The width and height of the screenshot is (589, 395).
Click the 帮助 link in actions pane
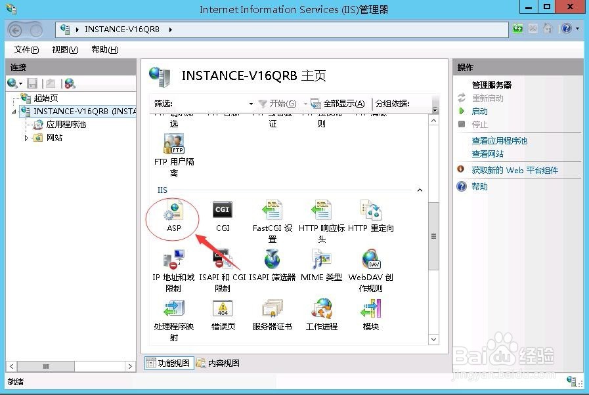(x=479, y=186)
